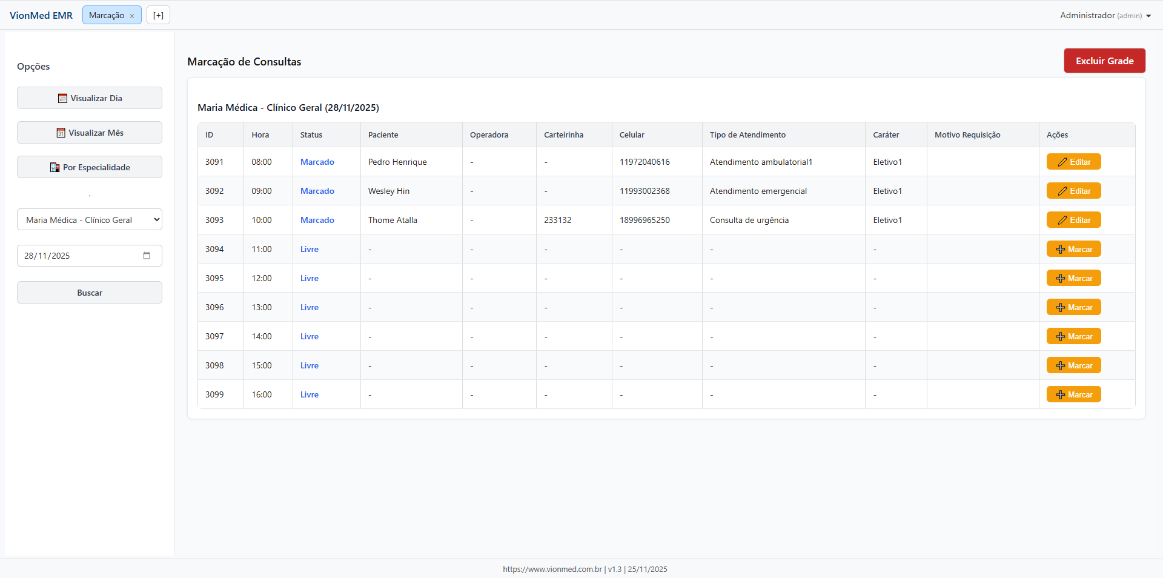Click the Por Especialidade icon

pos(55,167)
